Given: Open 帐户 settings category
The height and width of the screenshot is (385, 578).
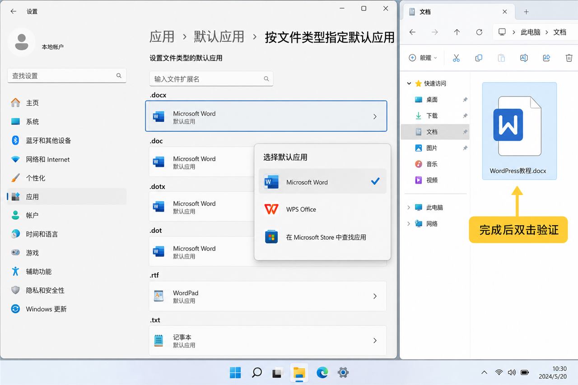Looking at the screenshot, I should pyautogui.click(x=67, y=215).
